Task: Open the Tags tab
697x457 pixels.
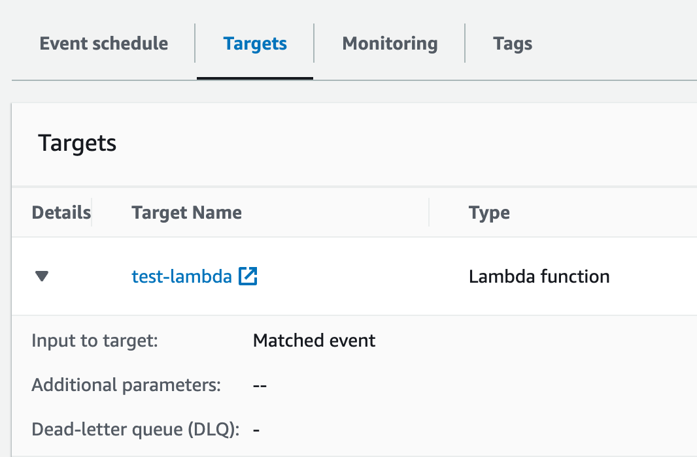Action: (x=512, y=43)
